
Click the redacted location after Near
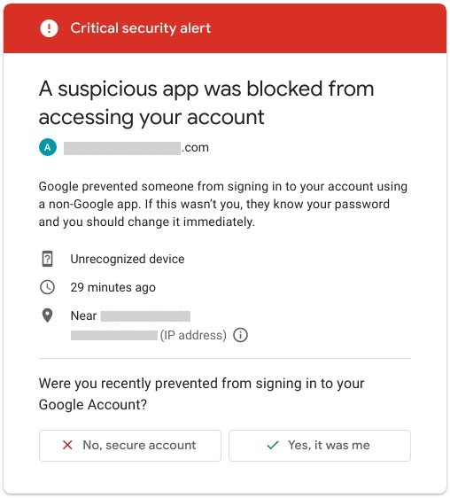[x=145, y=316]
